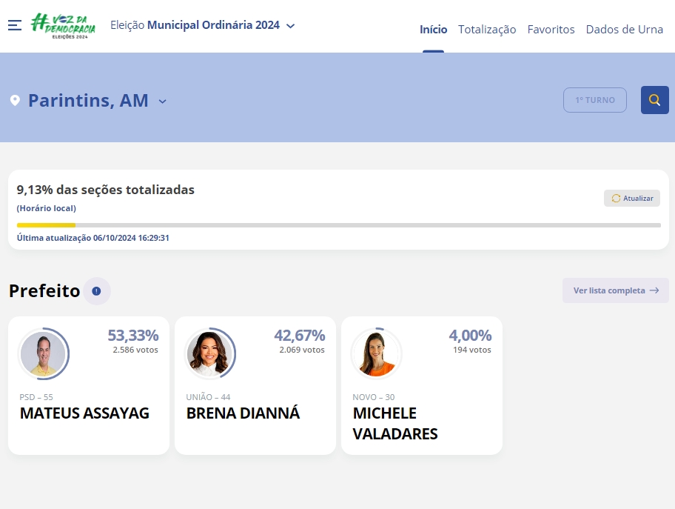Select the Início tab
The height and width of the screenshot is (509, 675).
433,30
